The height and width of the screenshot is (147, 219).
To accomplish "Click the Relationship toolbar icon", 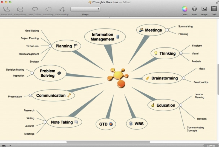I will click(62, 9).
